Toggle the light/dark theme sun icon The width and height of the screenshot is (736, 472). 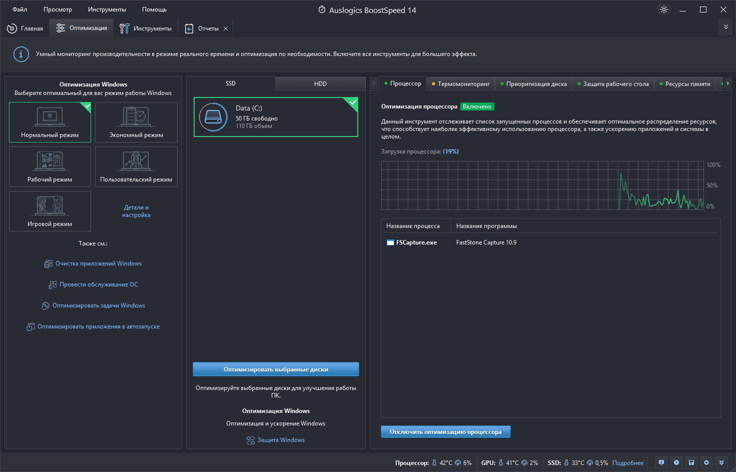pos(664,9)
